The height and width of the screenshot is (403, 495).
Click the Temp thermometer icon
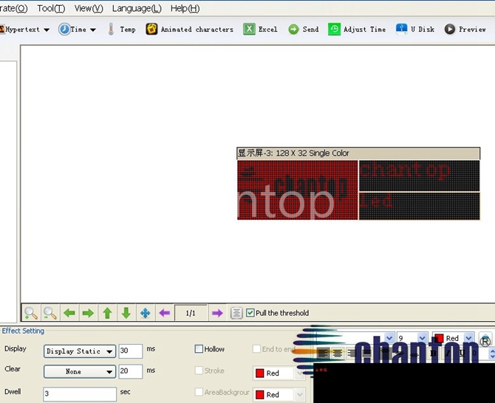point(111,30)
